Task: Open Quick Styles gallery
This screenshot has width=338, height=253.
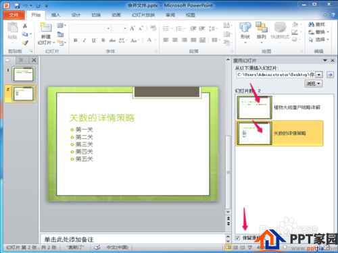Action: pyautogui.click(x=280, y=32)
